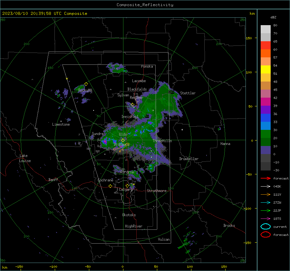Viewport: 290px width, 271px height.
Task: Click the Drumheller town label
Action: pyautogui.click(x=189, y=159)
